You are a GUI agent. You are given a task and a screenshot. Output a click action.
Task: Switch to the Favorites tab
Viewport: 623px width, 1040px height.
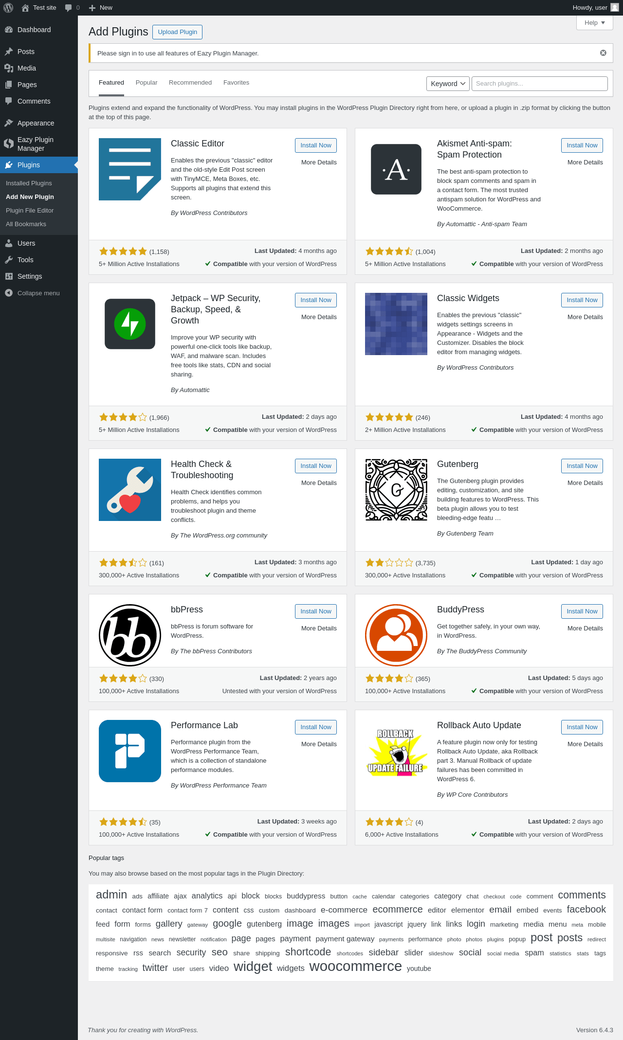[x=236, y=83]
